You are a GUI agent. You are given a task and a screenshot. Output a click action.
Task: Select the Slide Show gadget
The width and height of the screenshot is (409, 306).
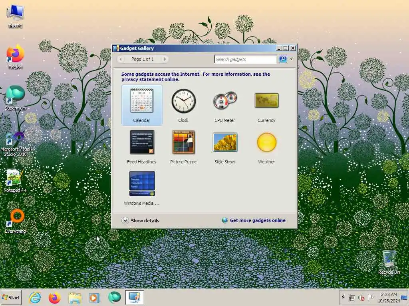[x=225, y=147]
